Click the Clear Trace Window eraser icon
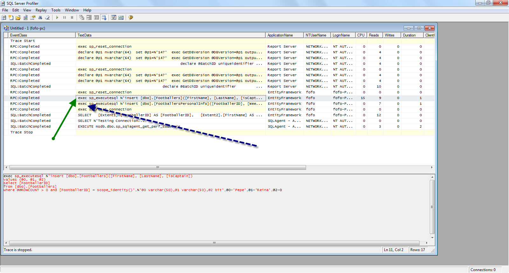Screen dimensions: 509x273 click(x=47, y=17)
